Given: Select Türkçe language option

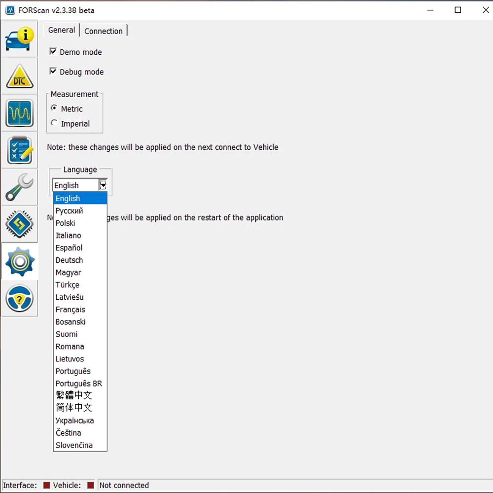Looking at the screenshot, I should click(x=80, y=285).
